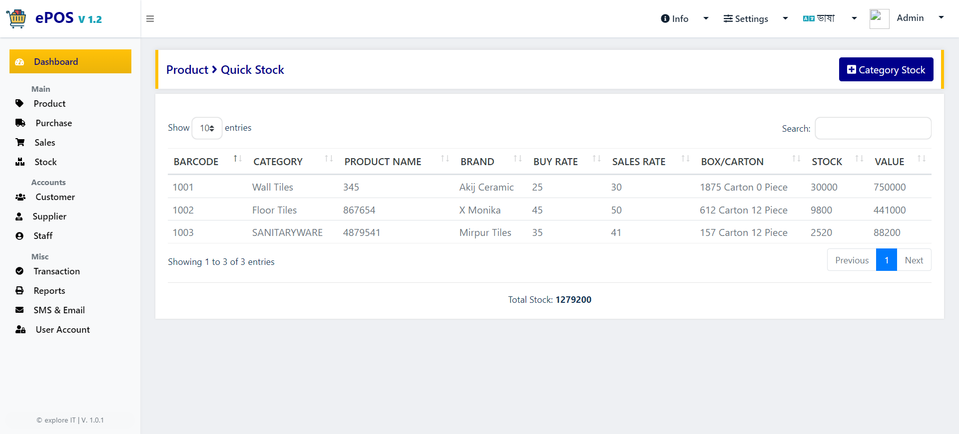Expand the Info dropdown menu
959x434 pixels.
pyautogui.click(x=684, y=18)
